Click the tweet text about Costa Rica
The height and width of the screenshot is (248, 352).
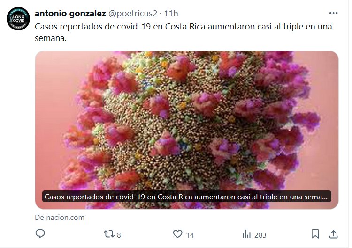tap(183, 32)
